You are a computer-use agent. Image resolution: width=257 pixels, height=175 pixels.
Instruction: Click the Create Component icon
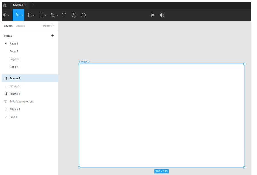152,15
